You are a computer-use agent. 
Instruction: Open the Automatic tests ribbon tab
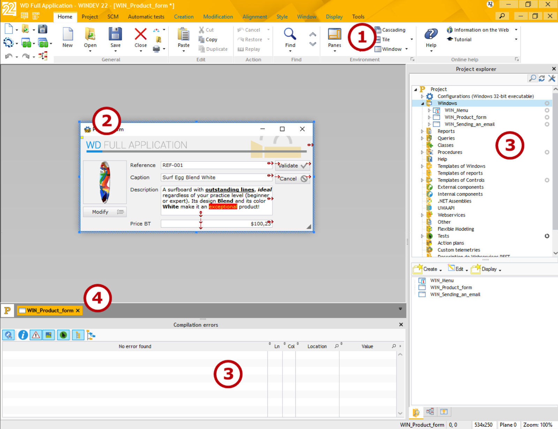[x=146, y=17]
